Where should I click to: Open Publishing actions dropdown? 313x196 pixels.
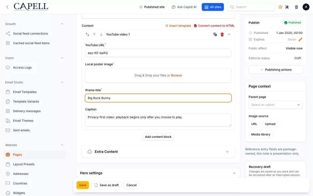tap(276, 70)
